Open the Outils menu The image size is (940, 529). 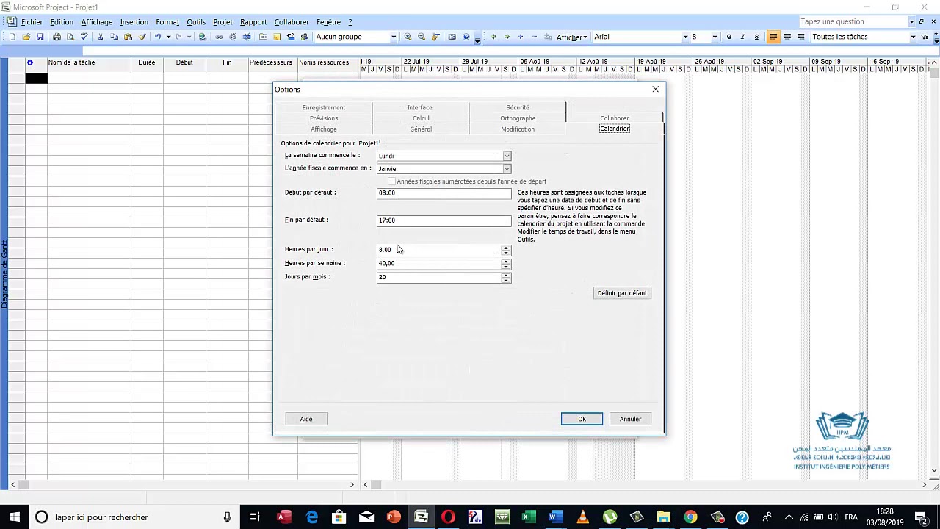pyautogui.click(x=196, y=22)
